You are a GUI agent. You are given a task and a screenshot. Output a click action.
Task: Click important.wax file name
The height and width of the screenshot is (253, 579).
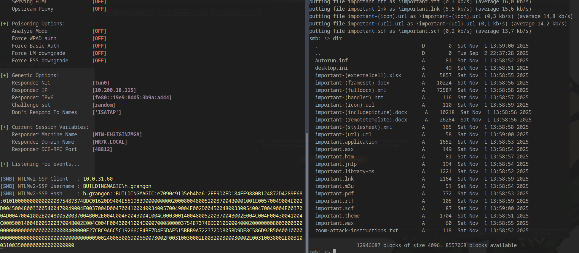pyautogui.click(x=334, y=223)
